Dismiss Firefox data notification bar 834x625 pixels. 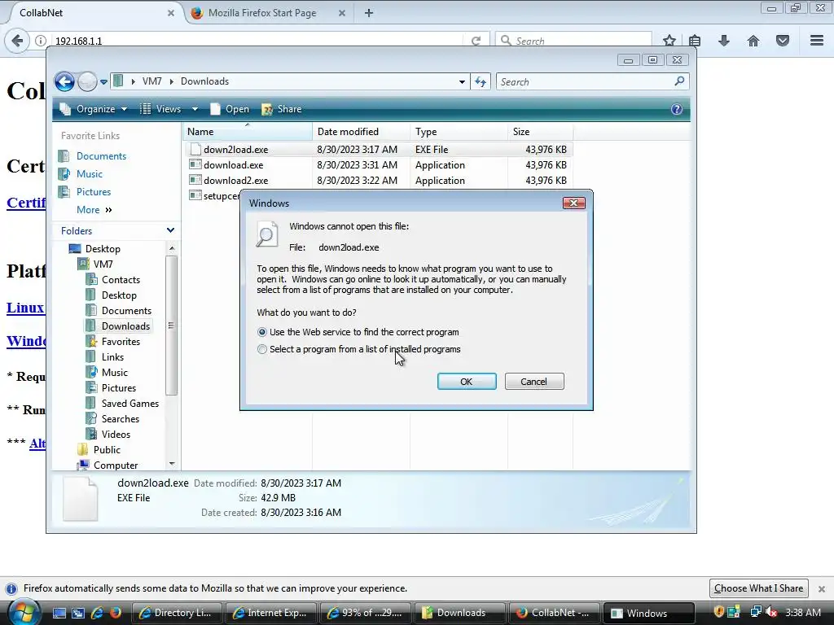822,589
